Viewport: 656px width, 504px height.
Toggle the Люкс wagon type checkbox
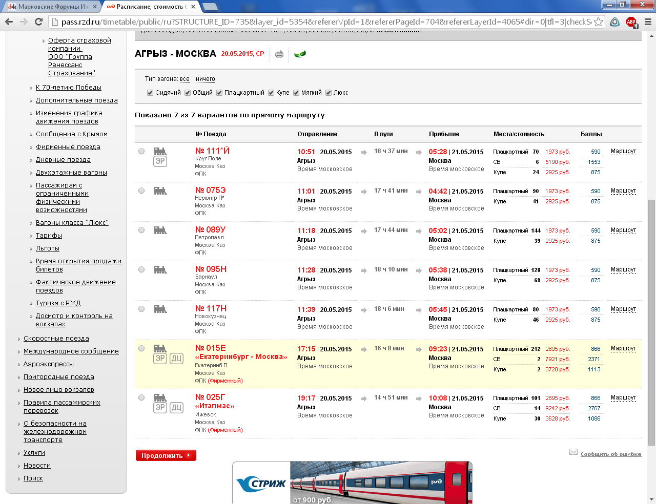point(329,93)
